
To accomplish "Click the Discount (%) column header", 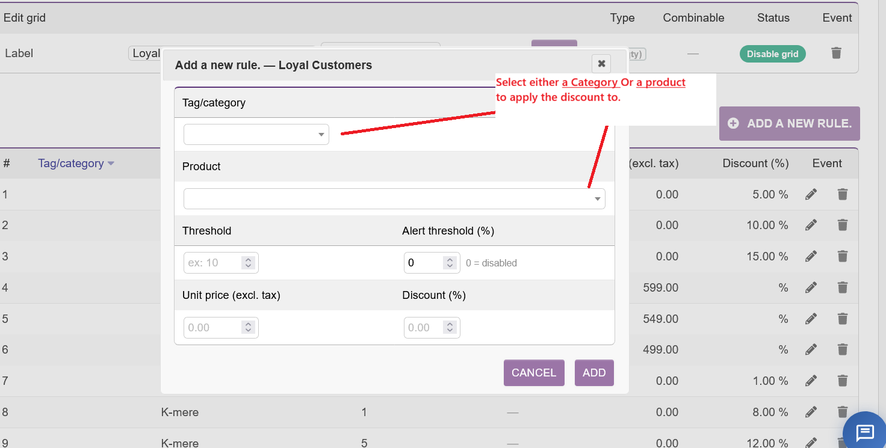I will [x=755, y=164].
